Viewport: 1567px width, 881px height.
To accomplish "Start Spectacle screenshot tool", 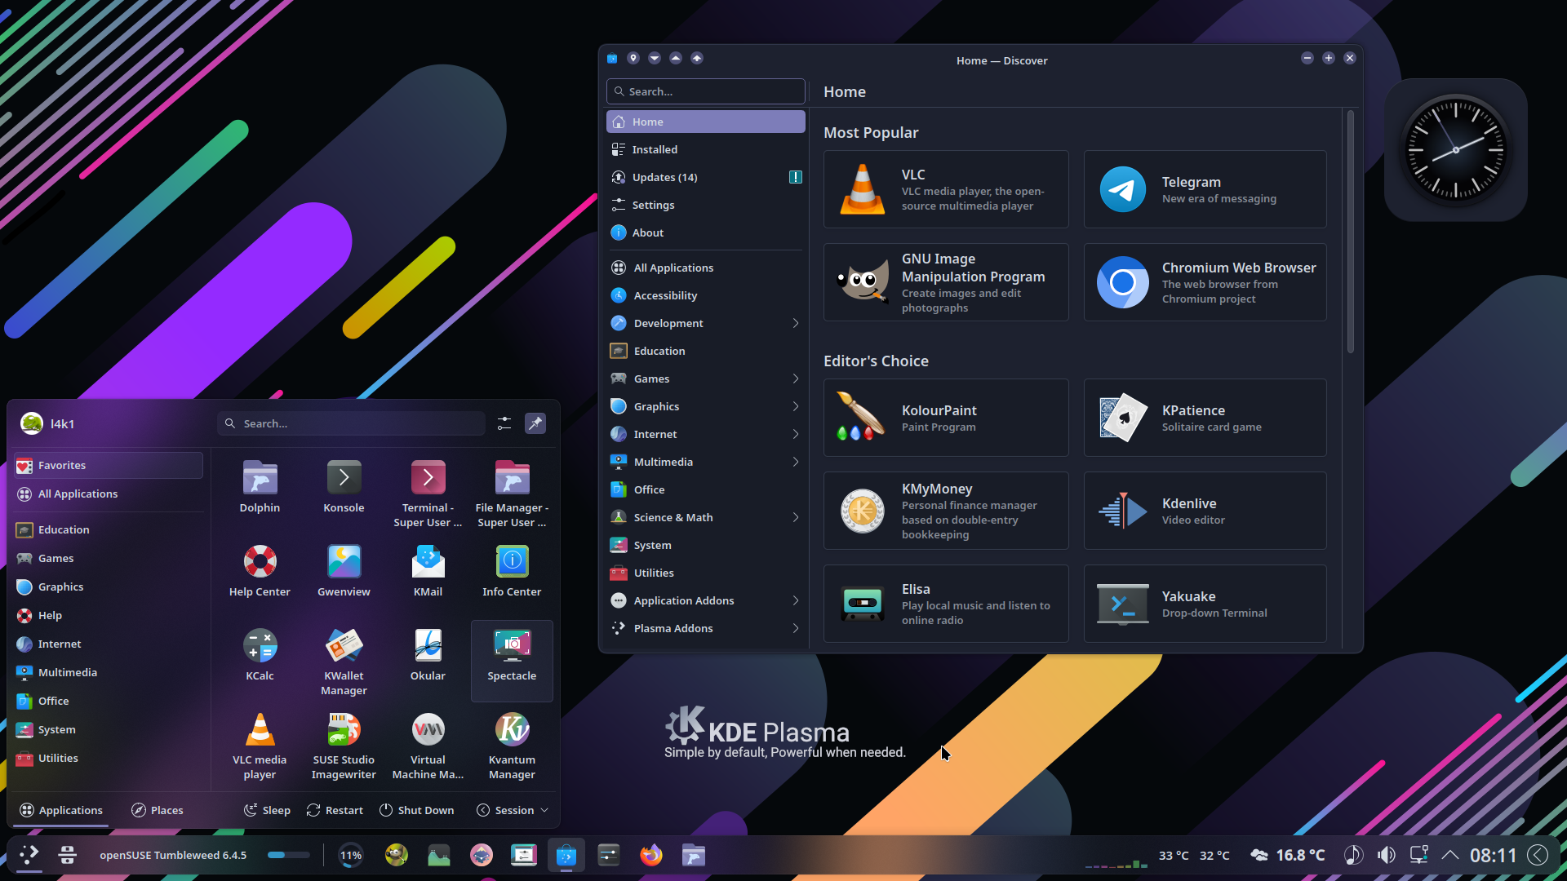I will (512, 661).
